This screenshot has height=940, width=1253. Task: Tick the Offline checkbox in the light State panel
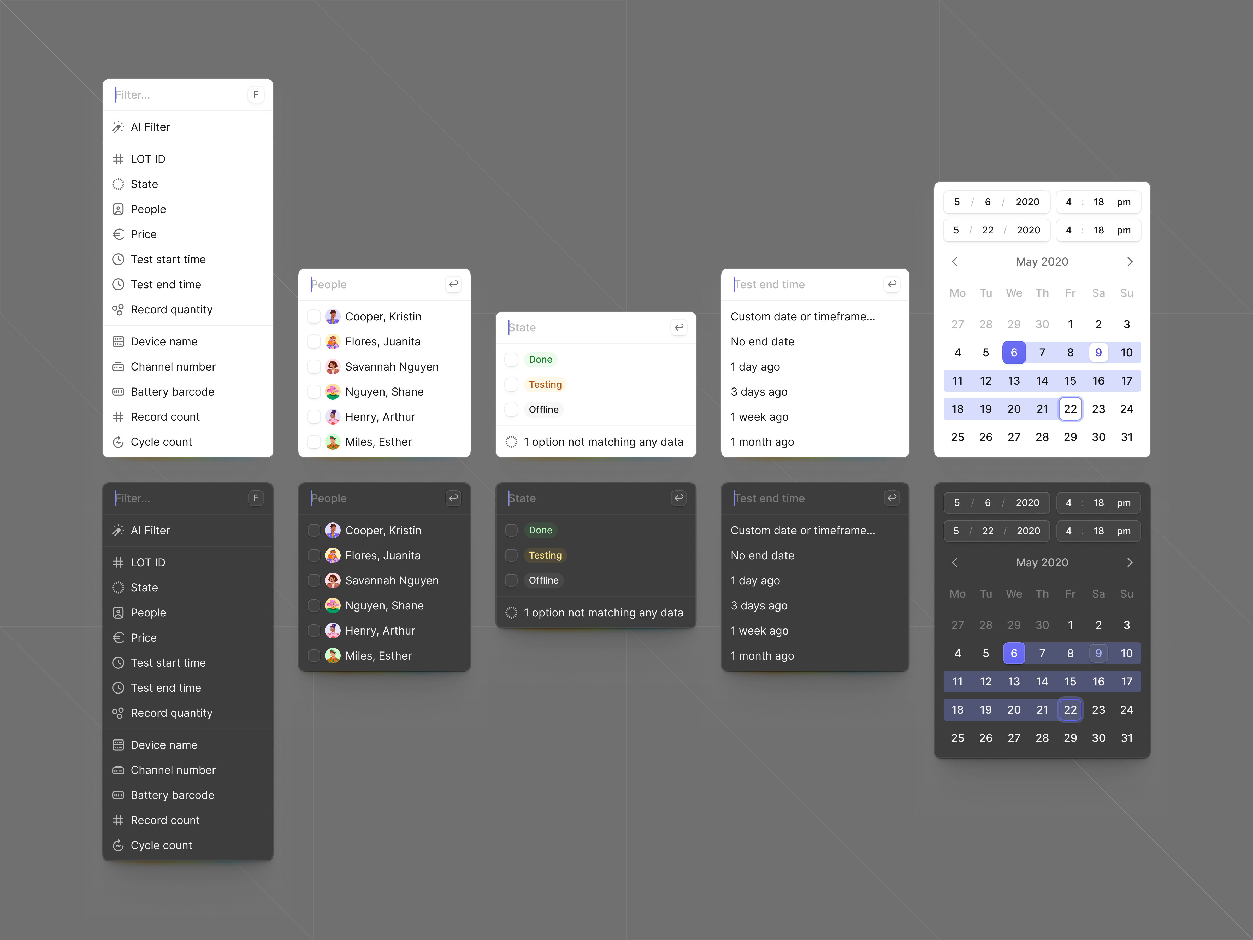(x=511, y=409)
